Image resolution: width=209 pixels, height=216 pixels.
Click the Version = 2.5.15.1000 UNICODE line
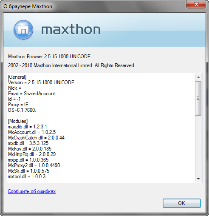pos(41,82)
